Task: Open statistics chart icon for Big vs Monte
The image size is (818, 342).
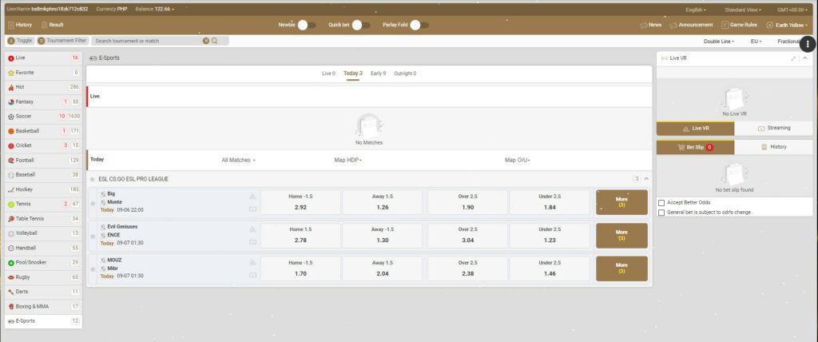Action: click(253, 197)
